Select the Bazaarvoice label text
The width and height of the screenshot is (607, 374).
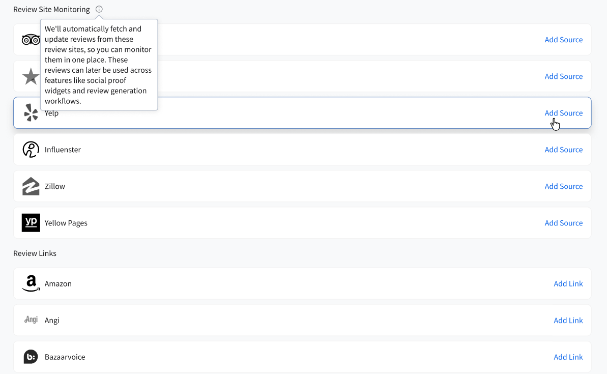pos(65,357)
